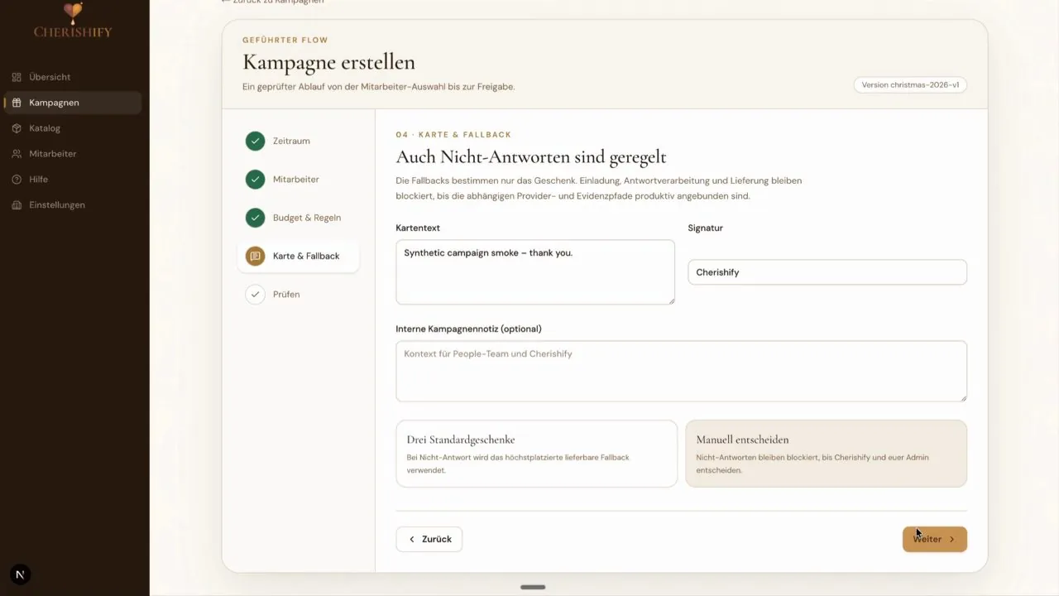
Task: Select the Karte & Fallback step
Action: click(x=298, y=257)
